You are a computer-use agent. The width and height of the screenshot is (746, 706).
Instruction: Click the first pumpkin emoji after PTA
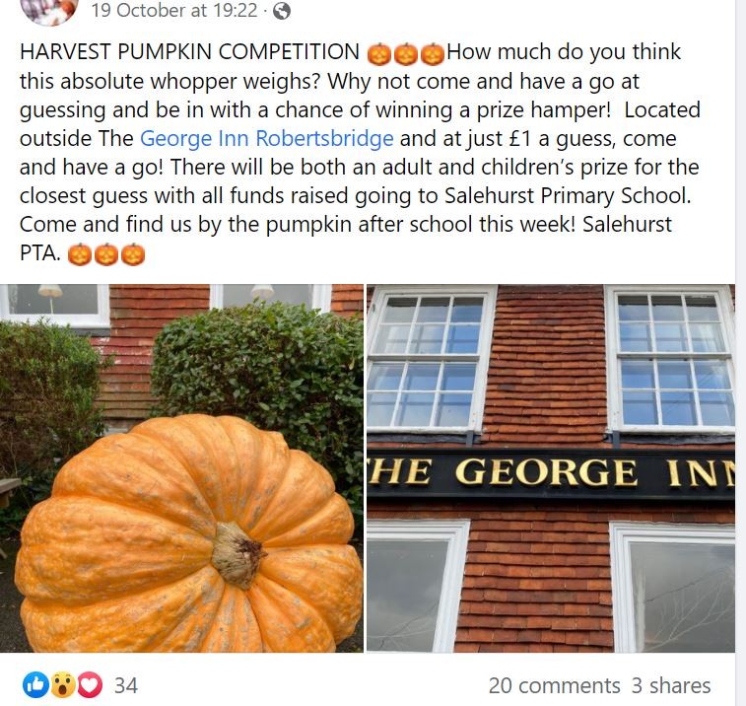(x=80, y=254)
